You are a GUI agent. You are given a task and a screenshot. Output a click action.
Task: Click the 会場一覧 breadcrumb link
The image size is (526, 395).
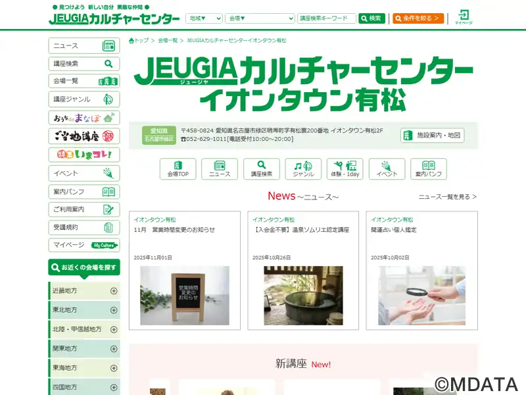[168, 41]
